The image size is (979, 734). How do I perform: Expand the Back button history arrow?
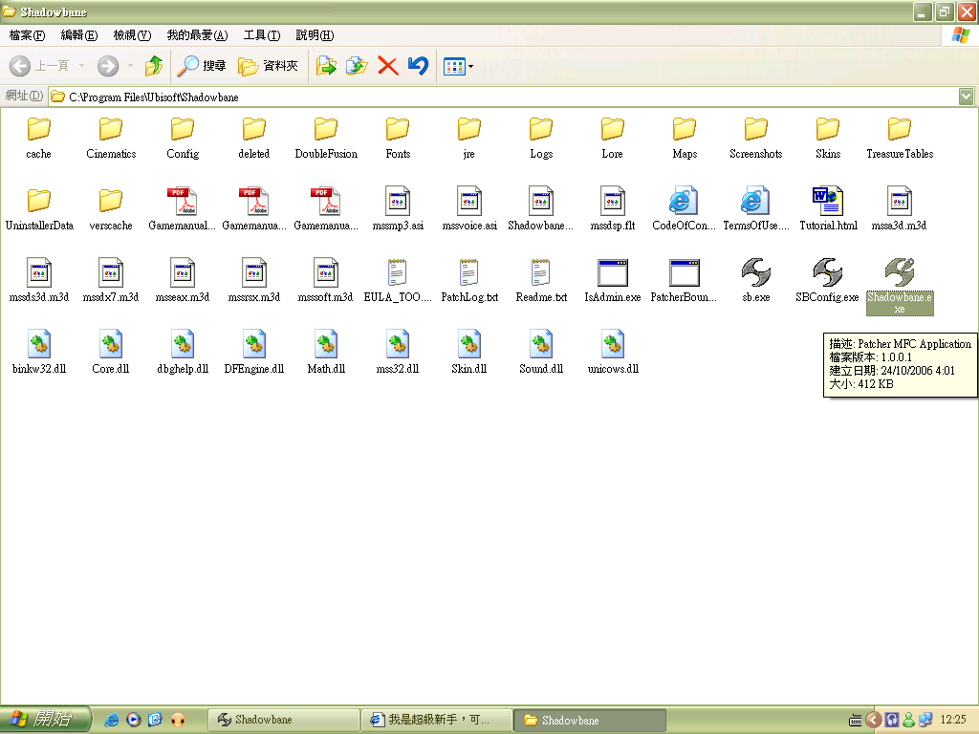pos(81,66)
